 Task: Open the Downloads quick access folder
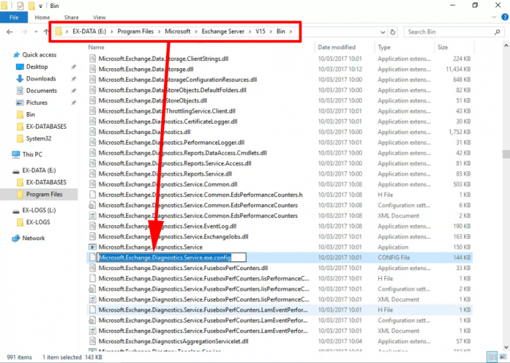point(41,79)
